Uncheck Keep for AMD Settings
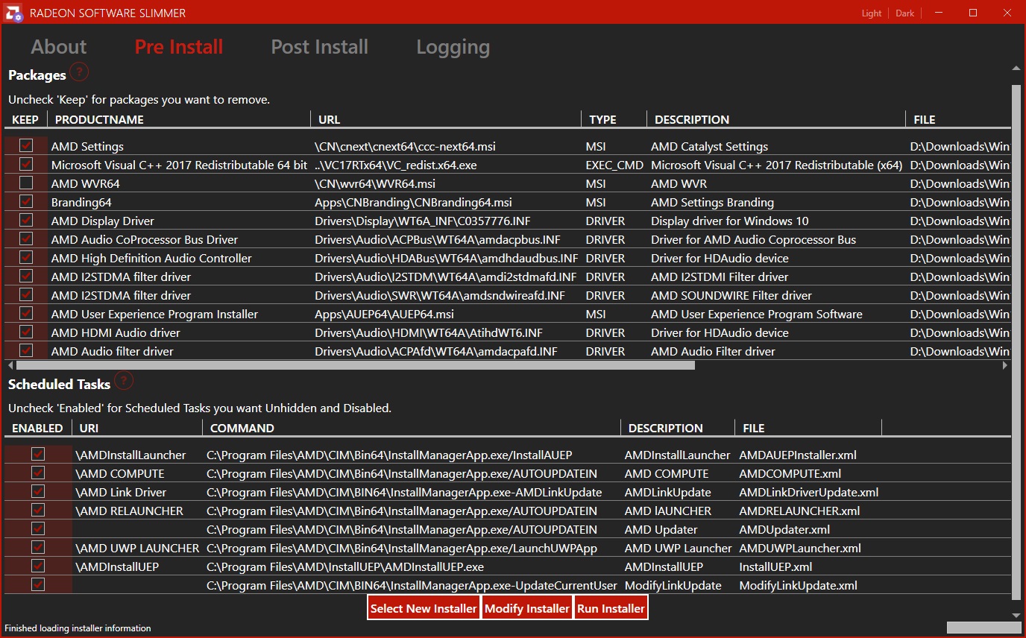The width and height of the screenshot is (1026, 638). [26, 146]
